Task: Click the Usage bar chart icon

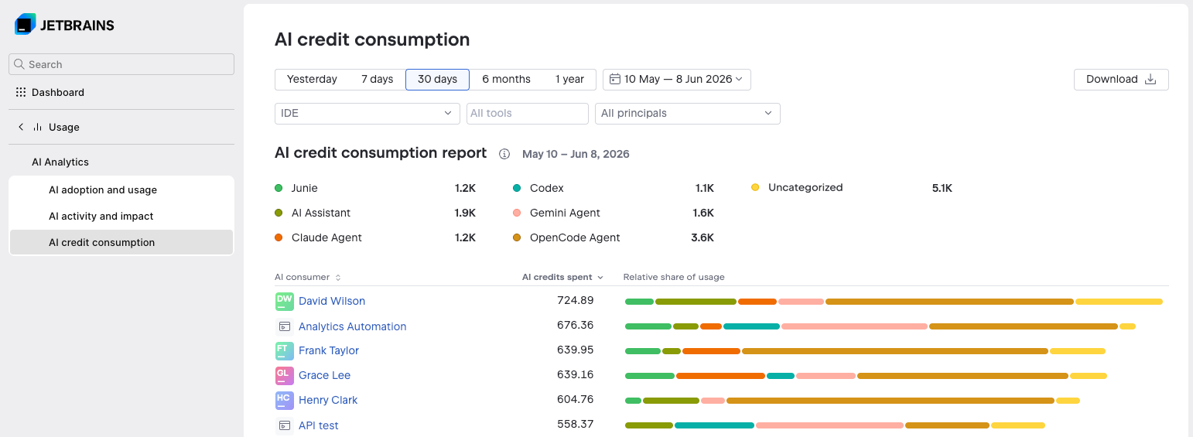Action: click(x=37, y=127)
